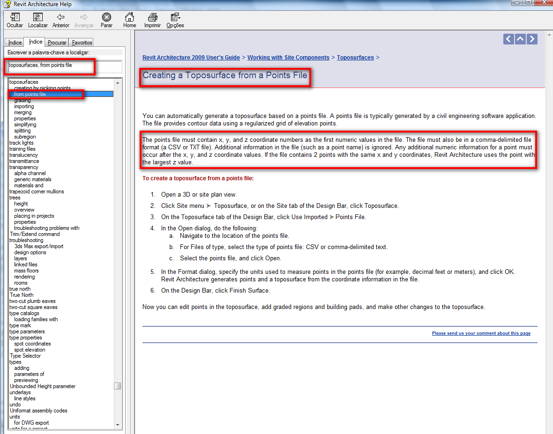
Task: Select 'mass floors' index entry
Action: pyautogui.click(x=26, y=271)
